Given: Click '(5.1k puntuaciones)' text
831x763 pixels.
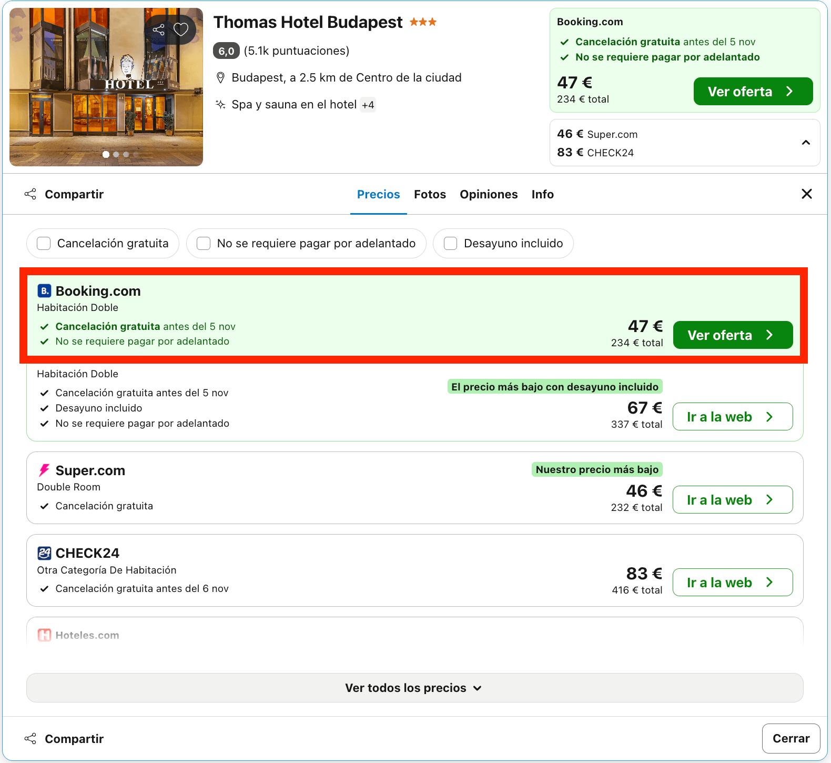Looking at the screenshot, I should [x=297, y=51].
